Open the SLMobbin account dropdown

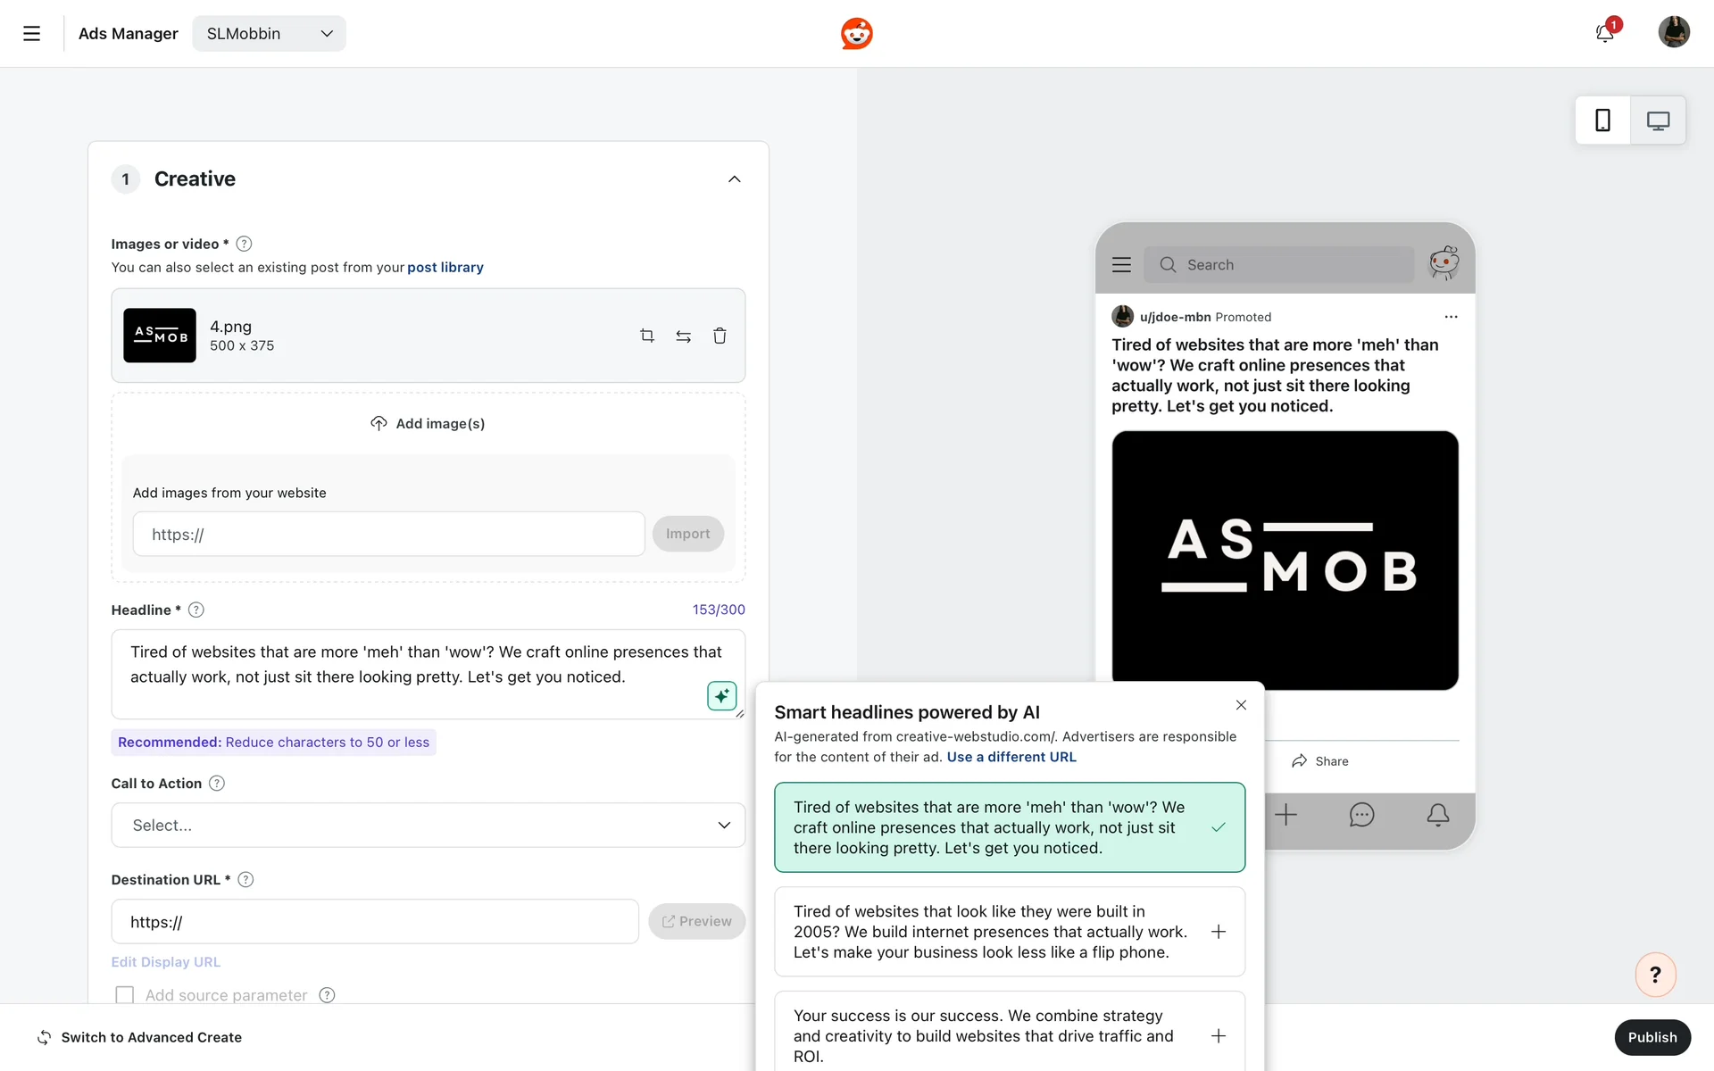pyautogui.click(x=269, y=34)
